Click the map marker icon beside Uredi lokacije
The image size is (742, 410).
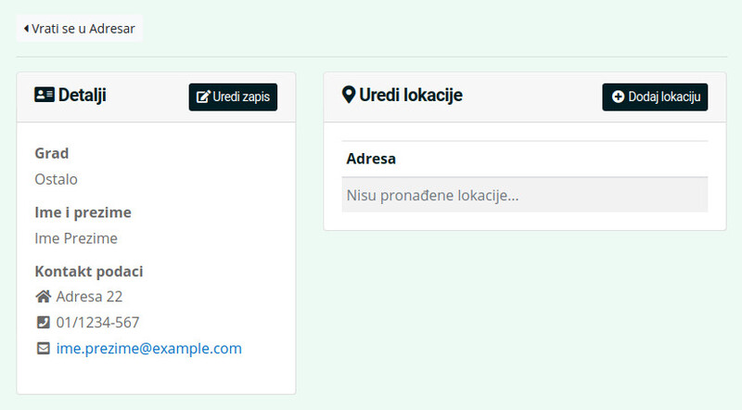pyautogui.click(x=349, y=95)
